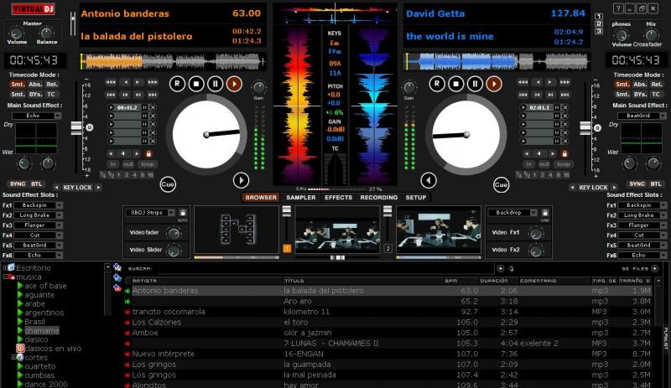Pause the right deck
The height and width of the screenshot is (388, 671).
475,84
